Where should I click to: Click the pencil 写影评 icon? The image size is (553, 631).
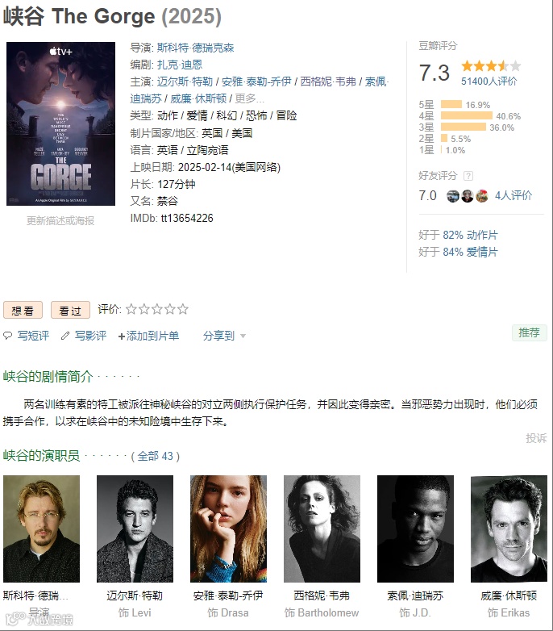[x=65, y=336]
